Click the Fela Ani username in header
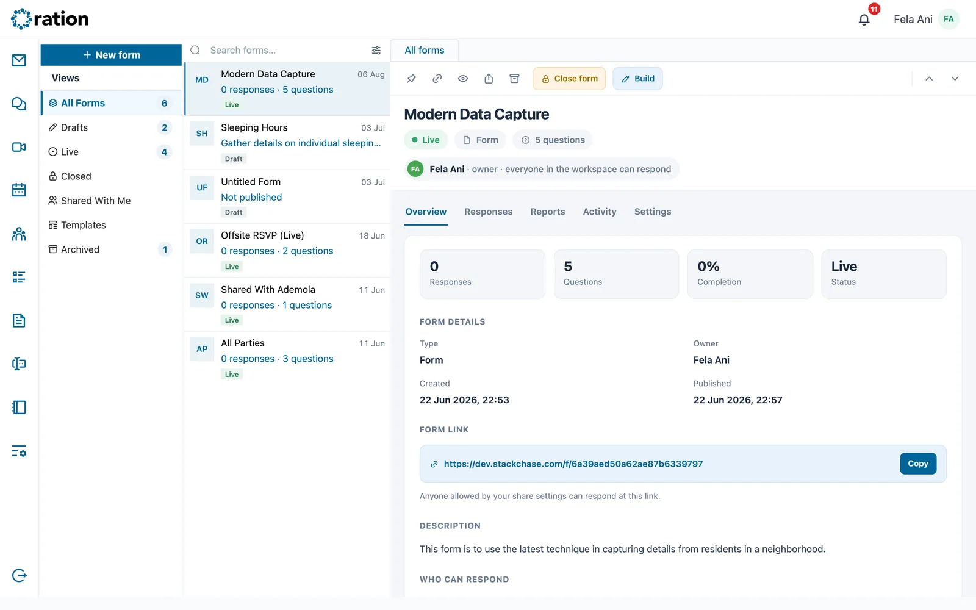 pos(913,20)
